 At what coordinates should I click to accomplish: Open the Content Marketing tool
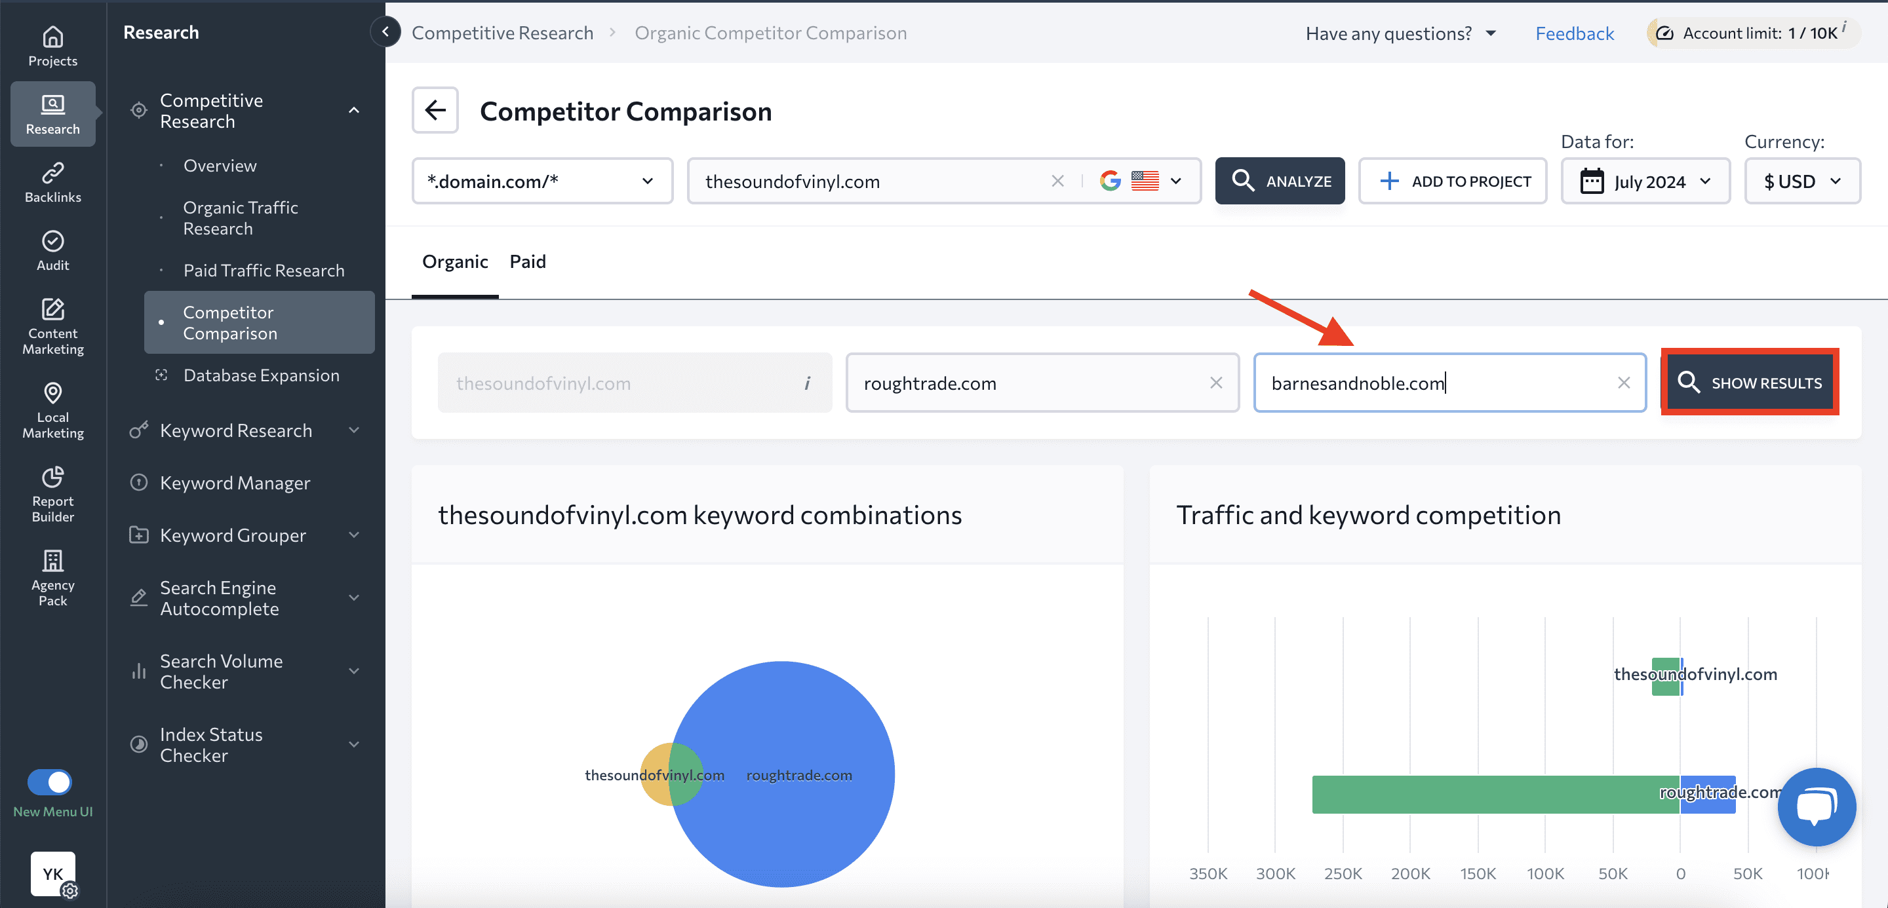(x=52, y=326)
